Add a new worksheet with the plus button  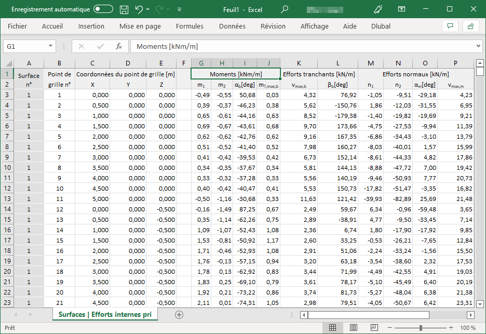tap(179, 314)
